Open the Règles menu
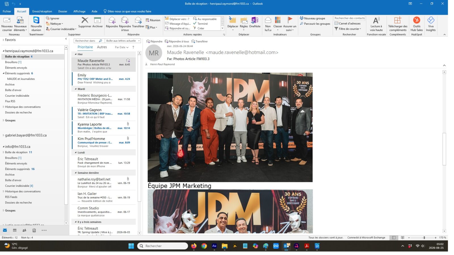The height and width of the screenshot is (255, 454). point(244,24)
